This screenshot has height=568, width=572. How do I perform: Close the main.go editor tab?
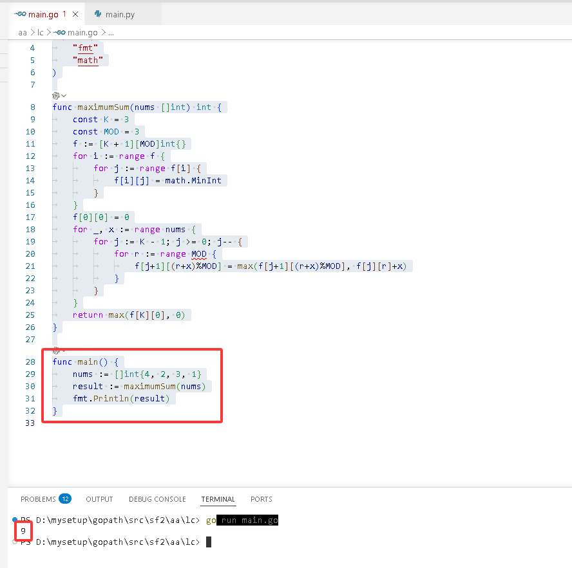[x=75, y=14]
